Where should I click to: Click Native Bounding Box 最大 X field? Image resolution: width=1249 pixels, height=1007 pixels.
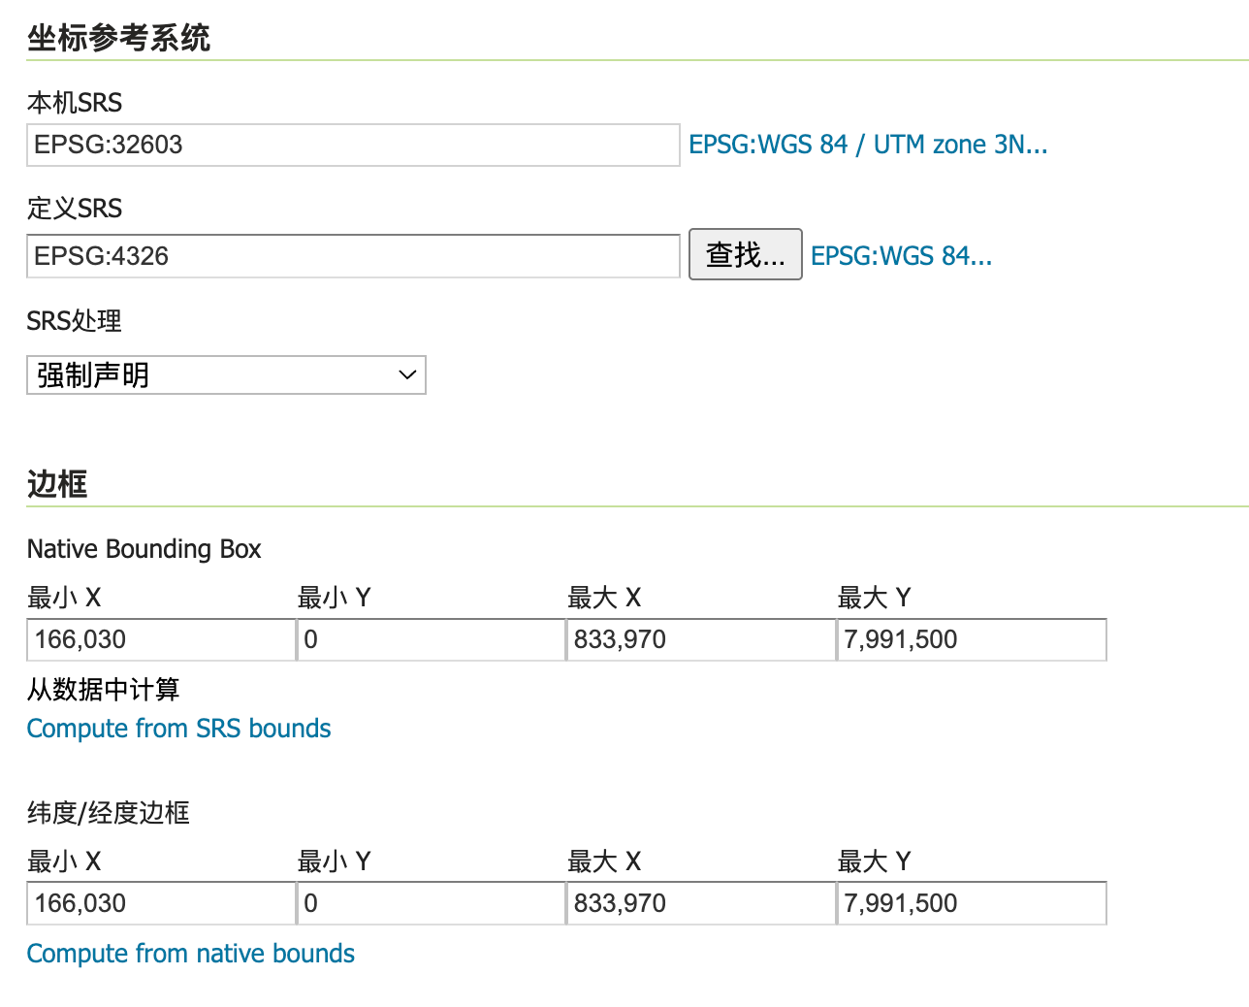coord(700,639)
